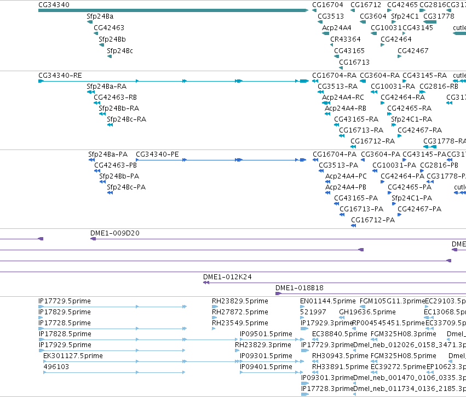Select the Acp24A4-RB transcript label
The height and width of the screenshot is (397, 466).
pos(346,109)
